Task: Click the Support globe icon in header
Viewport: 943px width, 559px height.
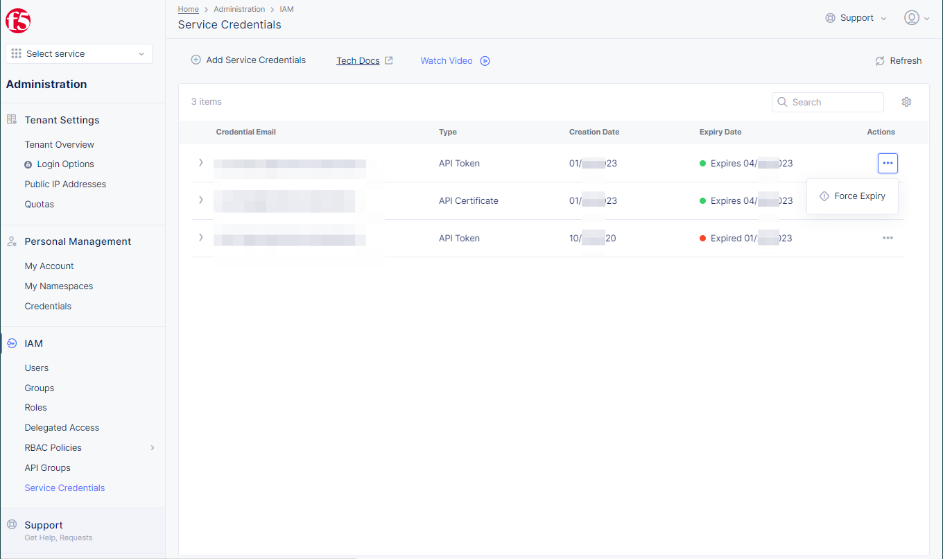Action: coord(830,17)
